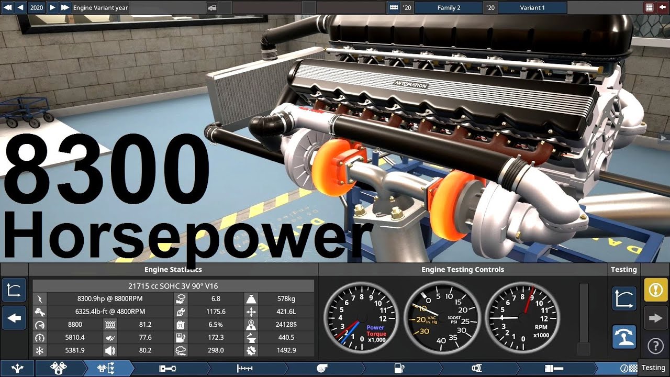
Task: Click the 8300.9hp @ 8800RPM value
Action: coord(110,298)
